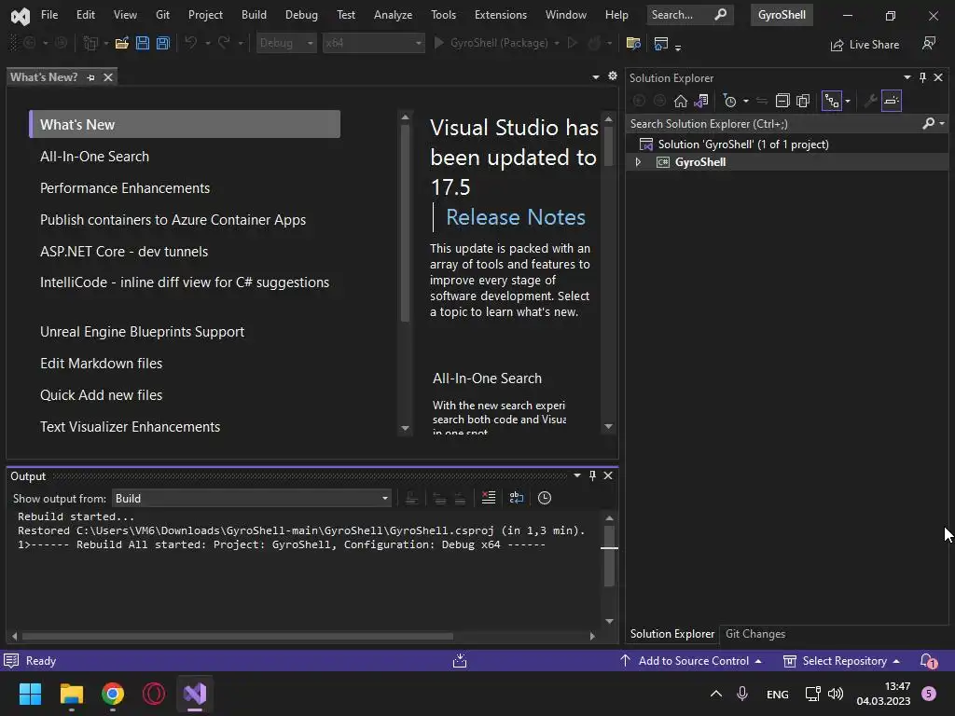The height and width of the screenshot is (716, 955).
Task: Pin the Output panel with the pushpin
Action: [592, 475]
